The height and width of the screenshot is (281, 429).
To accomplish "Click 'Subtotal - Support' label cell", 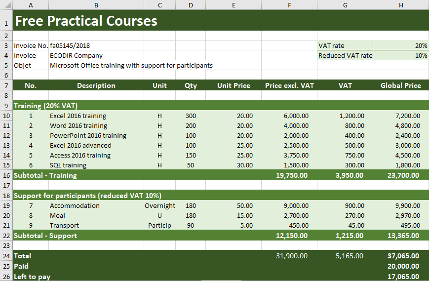I will coord(45,235).
